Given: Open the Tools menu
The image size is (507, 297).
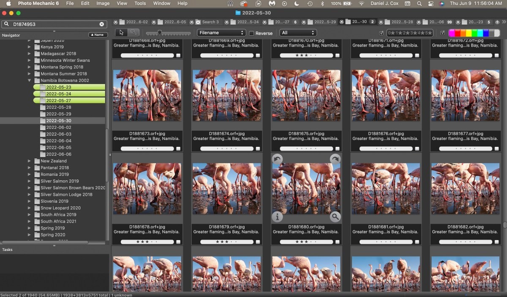Looking at the screenshot, I should click(x=140, y=3).
